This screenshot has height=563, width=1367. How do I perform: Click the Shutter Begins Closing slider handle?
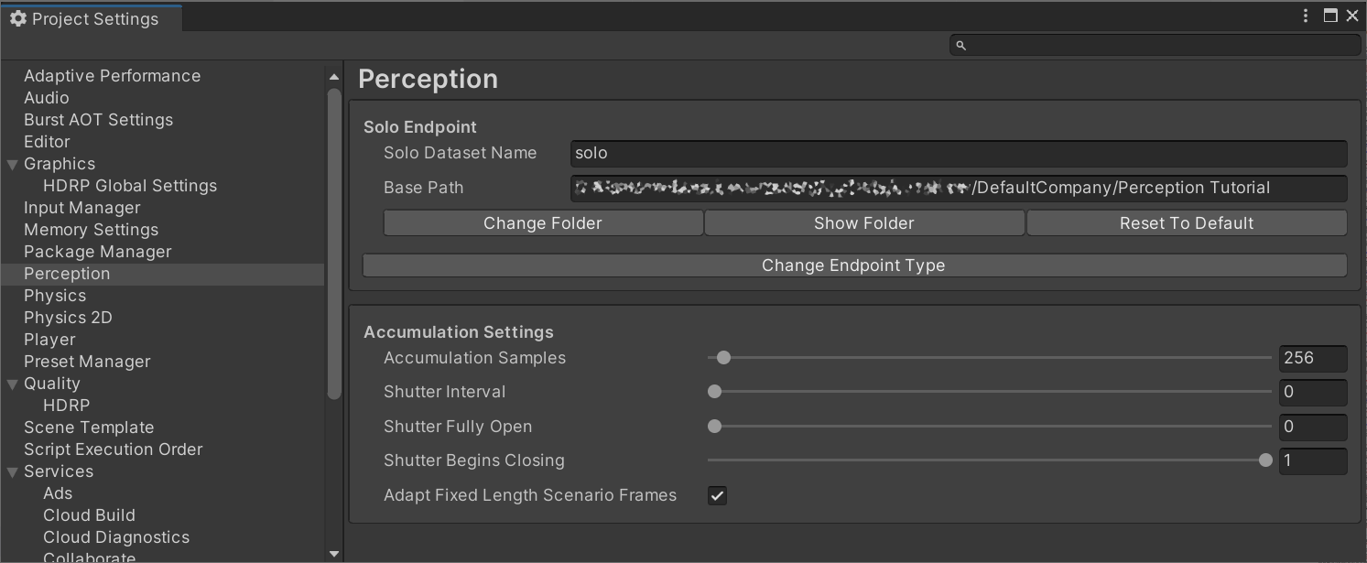coord(1265,460)
